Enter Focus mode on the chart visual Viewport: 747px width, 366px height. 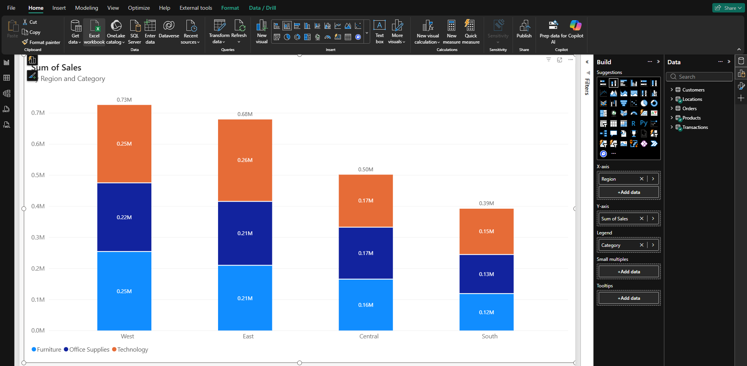coord(559,60)
